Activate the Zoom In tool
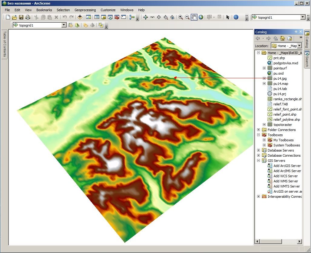Viewport: 311px width, 253px height. pos(180,17)
